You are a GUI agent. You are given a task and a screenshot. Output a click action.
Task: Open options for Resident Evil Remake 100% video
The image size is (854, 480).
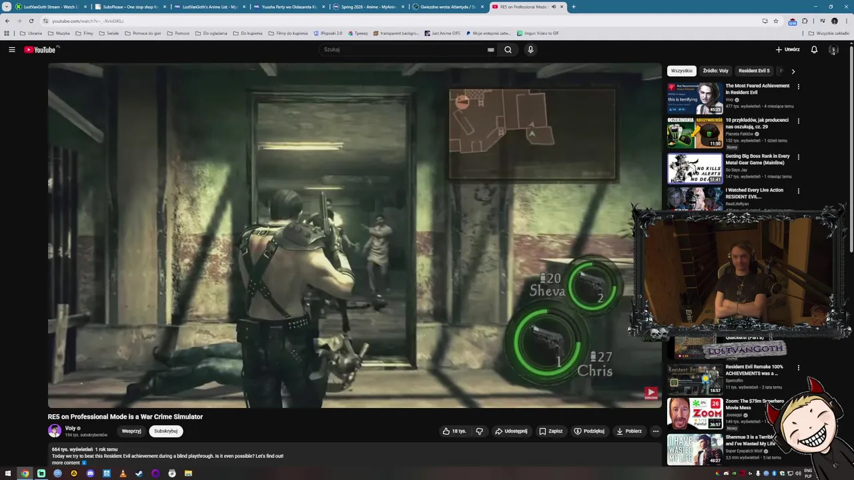[798, 367]
